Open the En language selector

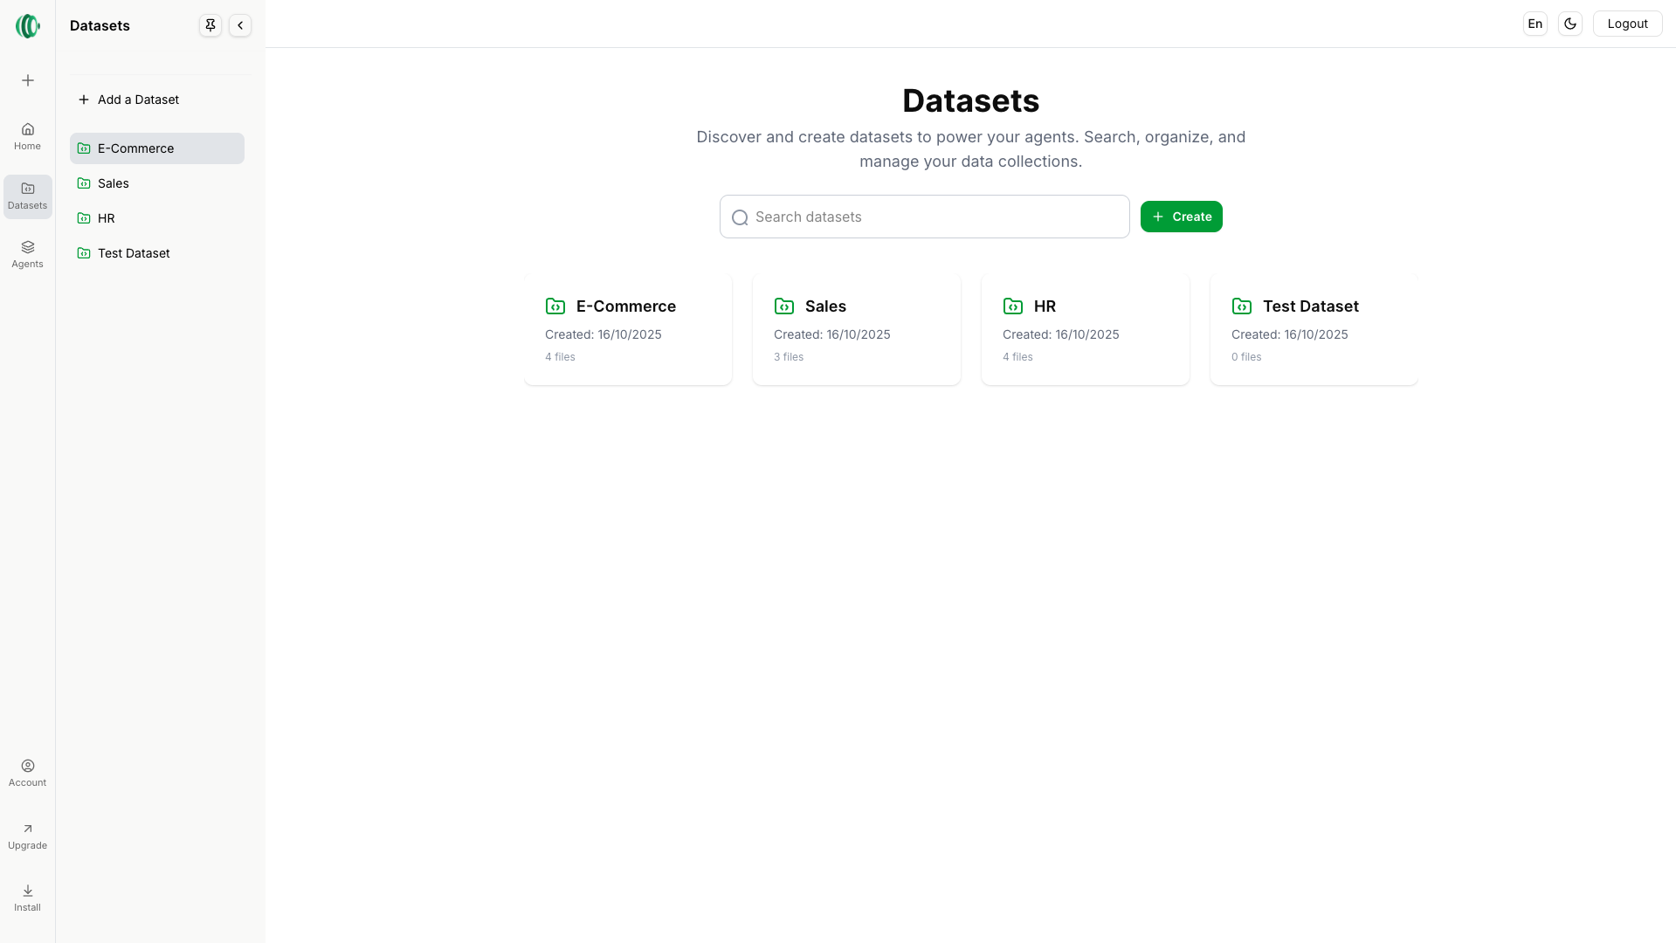(1535, 24)
